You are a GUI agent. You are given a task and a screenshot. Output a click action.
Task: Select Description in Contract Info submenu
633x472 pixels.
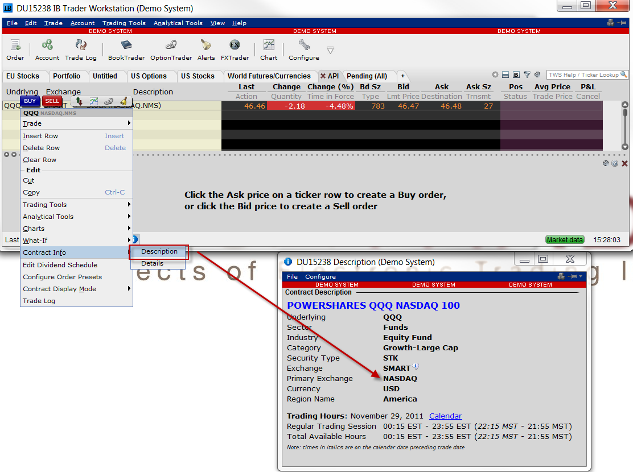pos(159,251)
